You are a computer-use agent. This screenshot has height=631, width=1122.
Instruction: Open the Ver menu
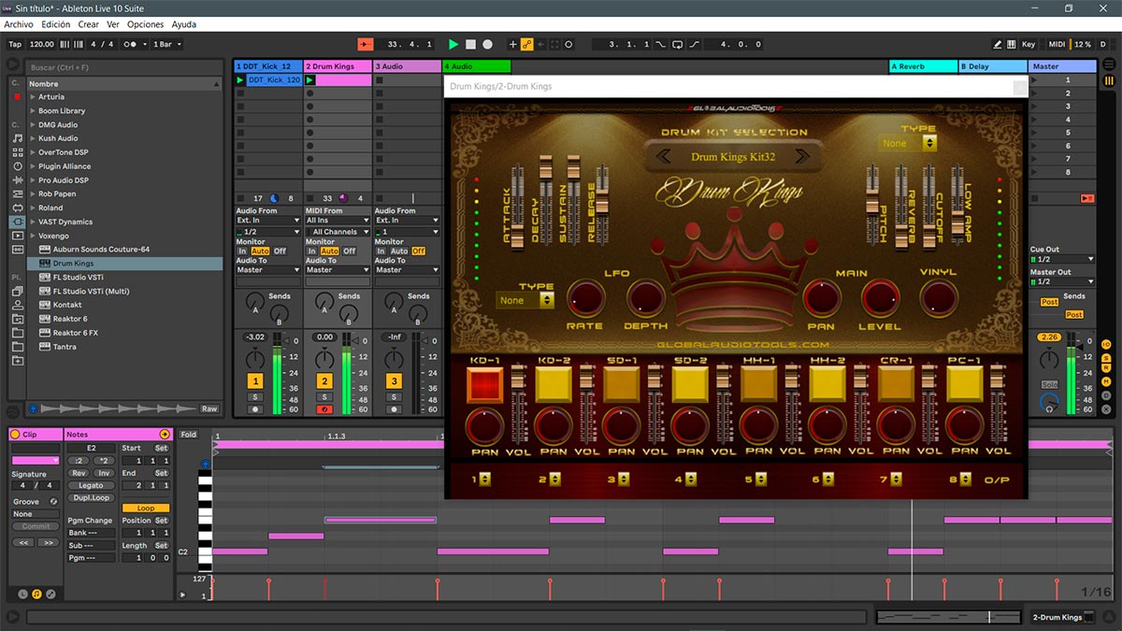click(x=113, y=24)
